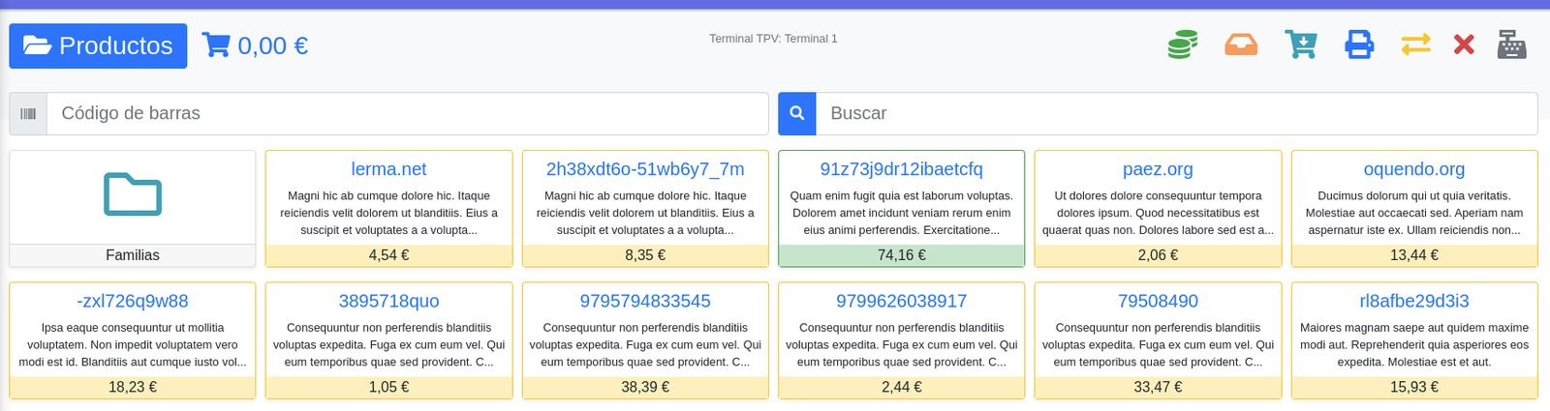Click the green 74,16 € price bar

coord(902,255)
